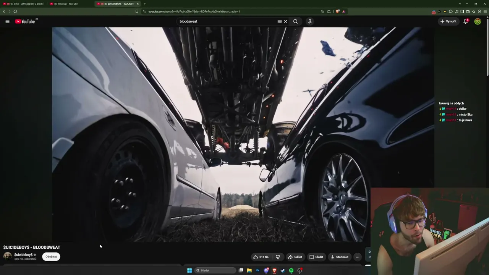Click the video title $UICIDEBOY$ - BLOODSWEAT
Viewport: 489px width, 275px height.
(32, 247)
